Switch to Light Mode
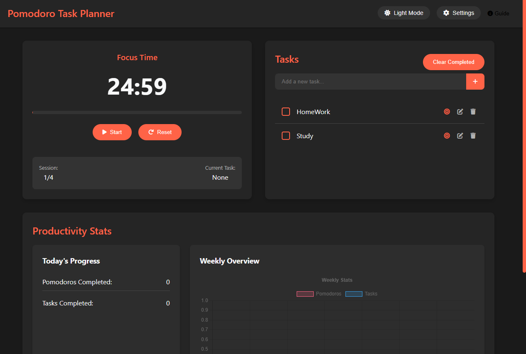Screen dimensions: 526x354 click(x=403, y=13)
